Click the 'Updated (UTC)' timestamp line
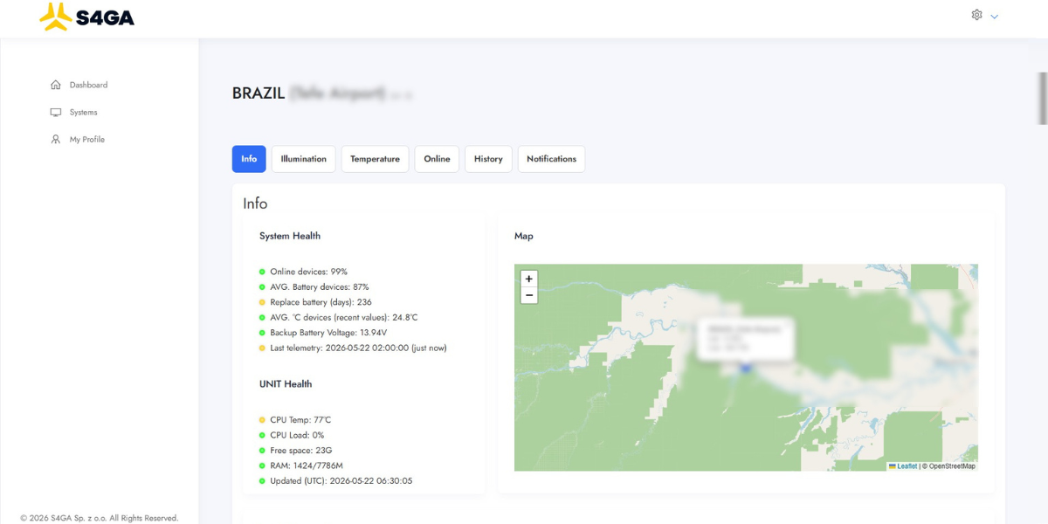Image resolution: width=1048 pixels, height=524 pixels. pos(341,481)
